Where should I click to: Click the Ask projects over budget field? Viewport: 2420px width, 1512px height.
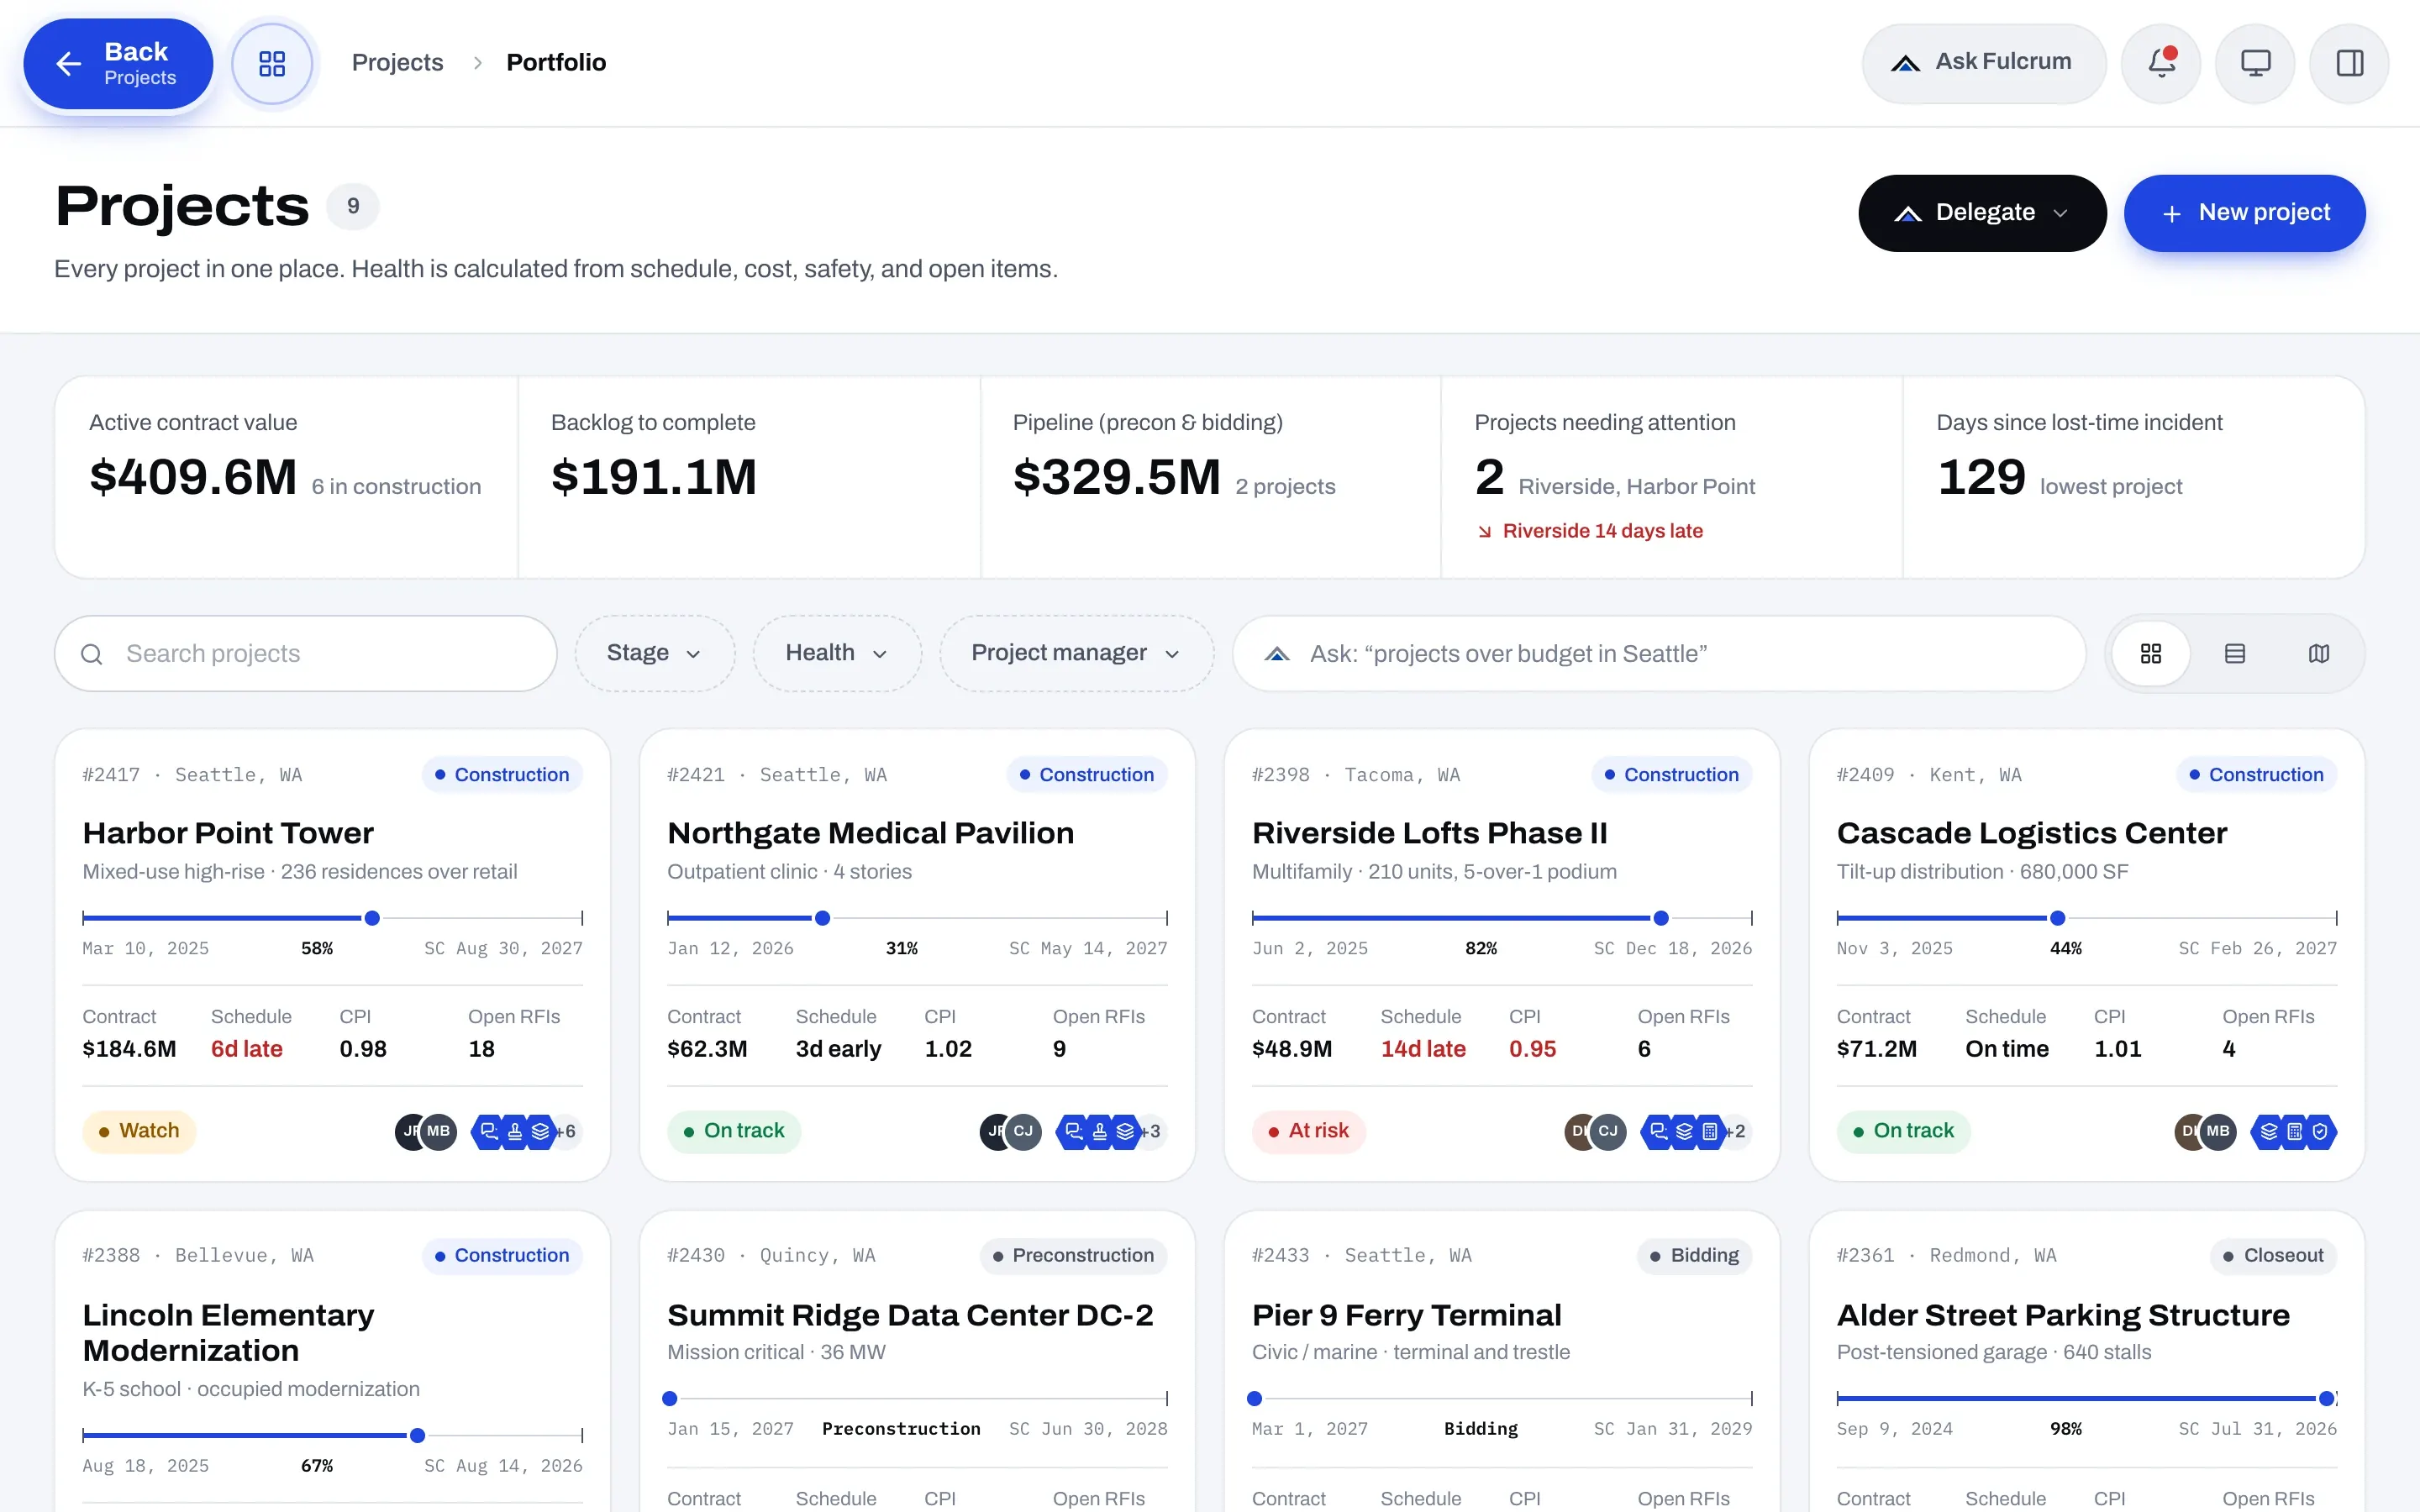[x=1660, y=654]
